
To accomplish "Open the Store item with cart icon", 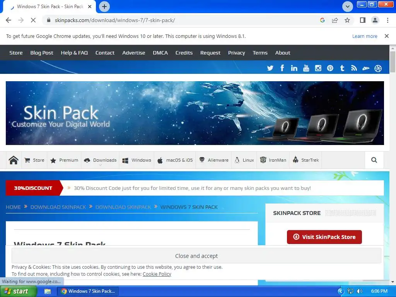I will pyautogui.click(x=34, y=160).
